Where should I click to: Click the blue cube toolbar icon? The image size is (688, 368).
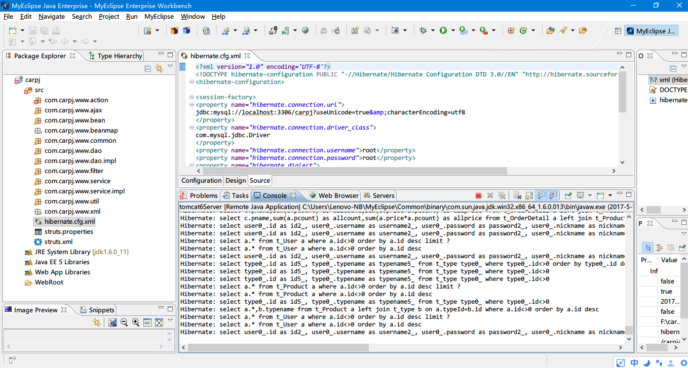(186, 31)
